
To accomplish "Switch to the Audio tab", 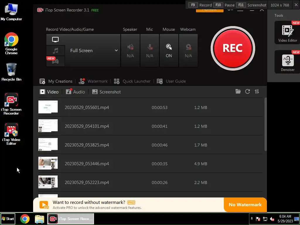I will point(75,92).
